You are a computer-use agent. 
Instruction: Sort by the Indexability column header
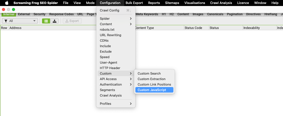pyautogui.click(x=259, y=28)
